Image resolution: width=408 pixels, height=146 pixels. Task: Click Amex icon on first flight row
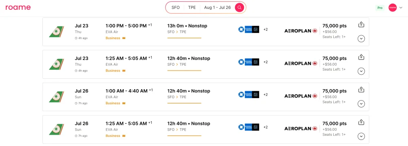tap(248, 30)
